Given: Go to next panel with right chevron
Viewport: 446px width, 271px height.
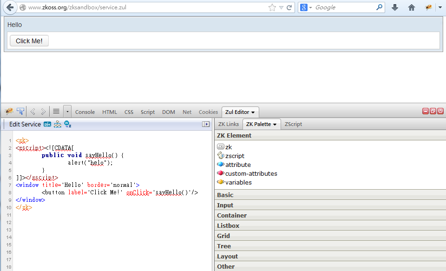Looking at the screenshot, I should point(43,112).
